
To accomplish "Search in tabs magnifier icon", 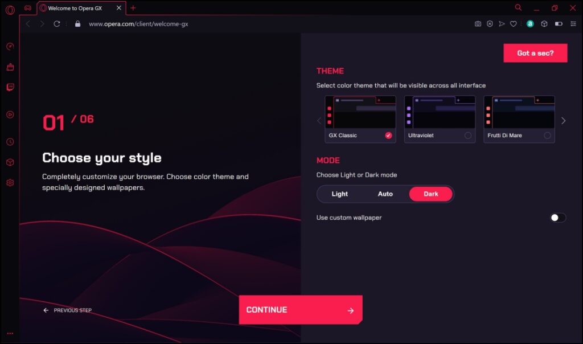I will (x=518, y=7).
